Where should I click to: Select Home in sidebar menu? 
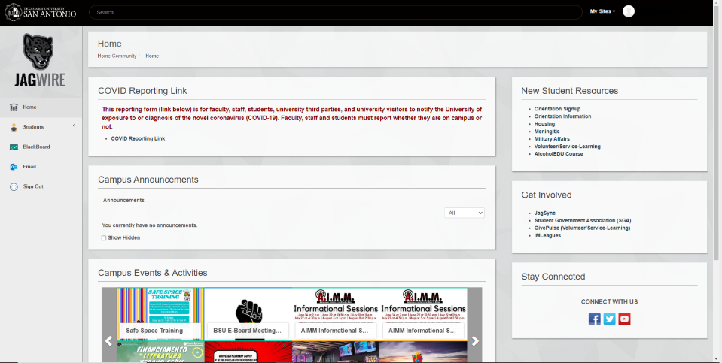click(29, 107)
